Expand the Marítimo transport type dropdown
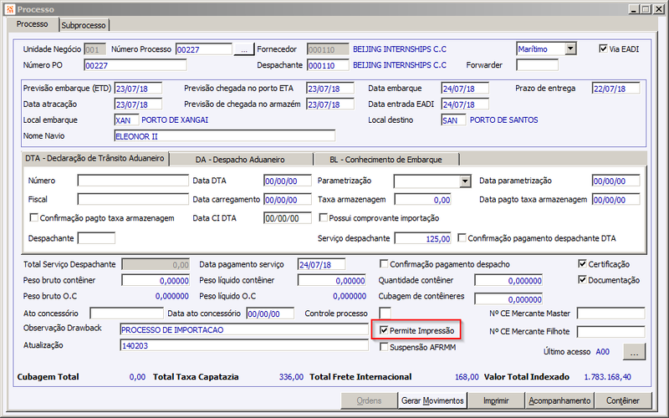 point(570,48)
